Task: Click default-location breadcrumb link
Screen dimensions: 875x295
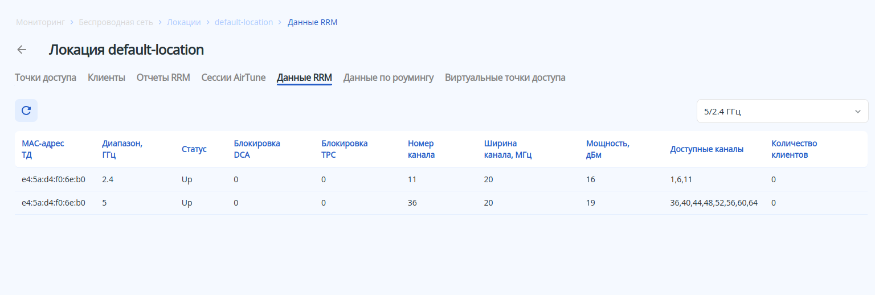Action: click(244, 22)
